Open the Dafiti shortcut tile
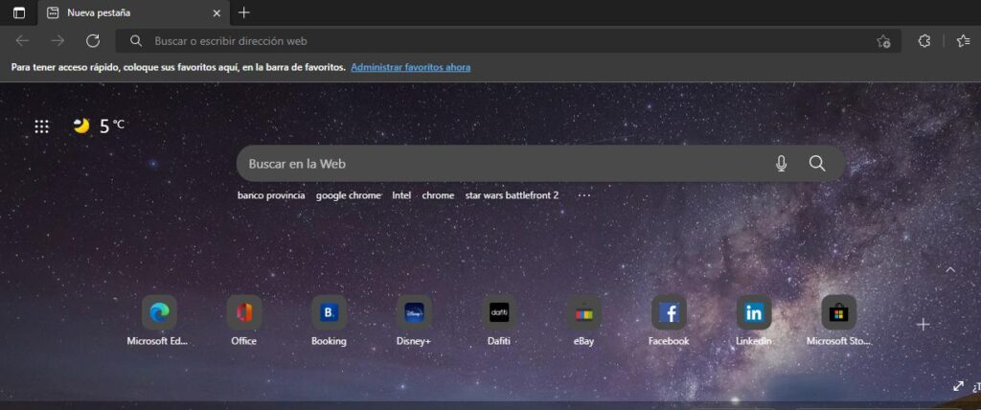 [x=498, y=312]
